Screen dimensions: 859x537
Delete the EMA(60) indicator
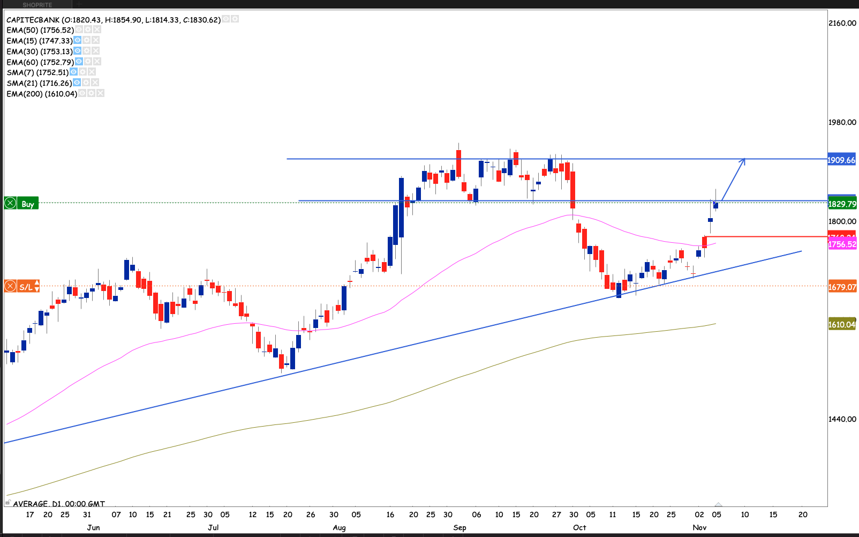[97, 62]
